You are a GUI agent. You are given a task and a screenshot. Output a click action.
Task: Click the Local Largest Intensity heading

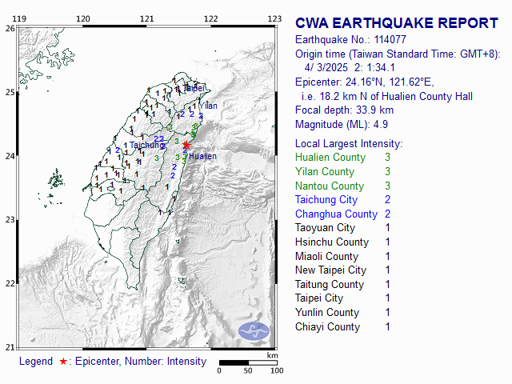pos(349,144)
